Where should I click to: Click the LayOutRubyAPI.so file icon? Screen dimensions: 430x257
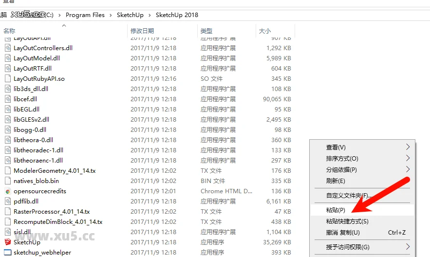tap(8, 78)
